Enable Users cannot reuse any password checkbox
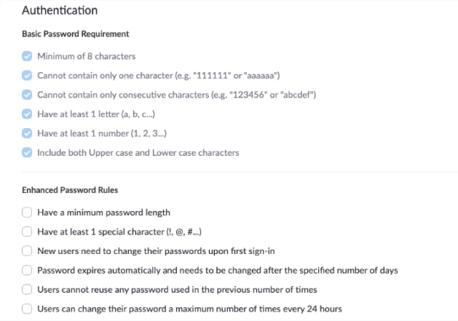 27,290
